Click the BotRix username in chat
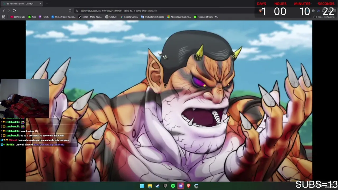Screen dimensions: 338x190 point(10,145)
